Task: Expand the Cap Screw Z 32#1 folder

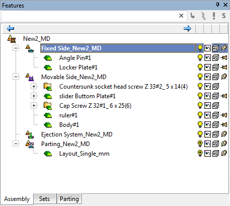Action: (x=34, y=106)
